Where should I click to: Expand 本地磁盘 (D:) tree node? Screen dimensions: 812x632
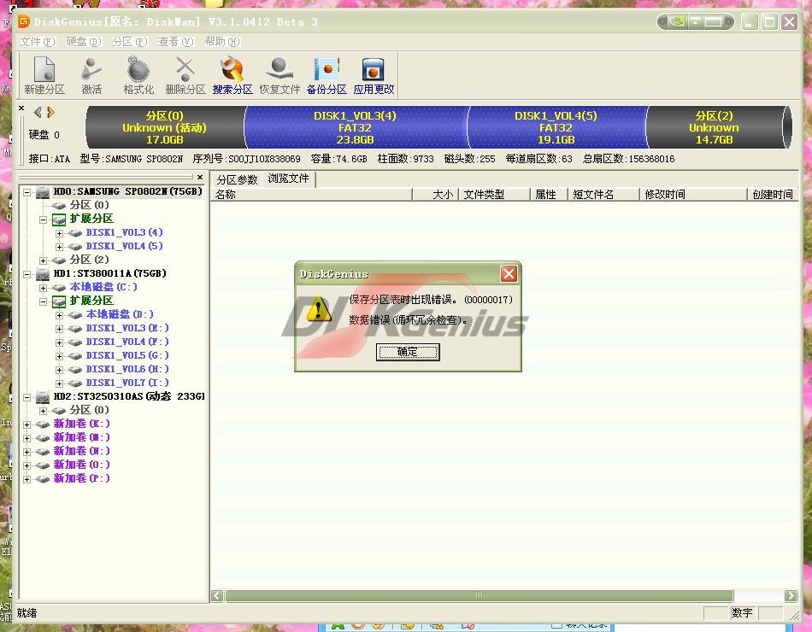(60, 315)
